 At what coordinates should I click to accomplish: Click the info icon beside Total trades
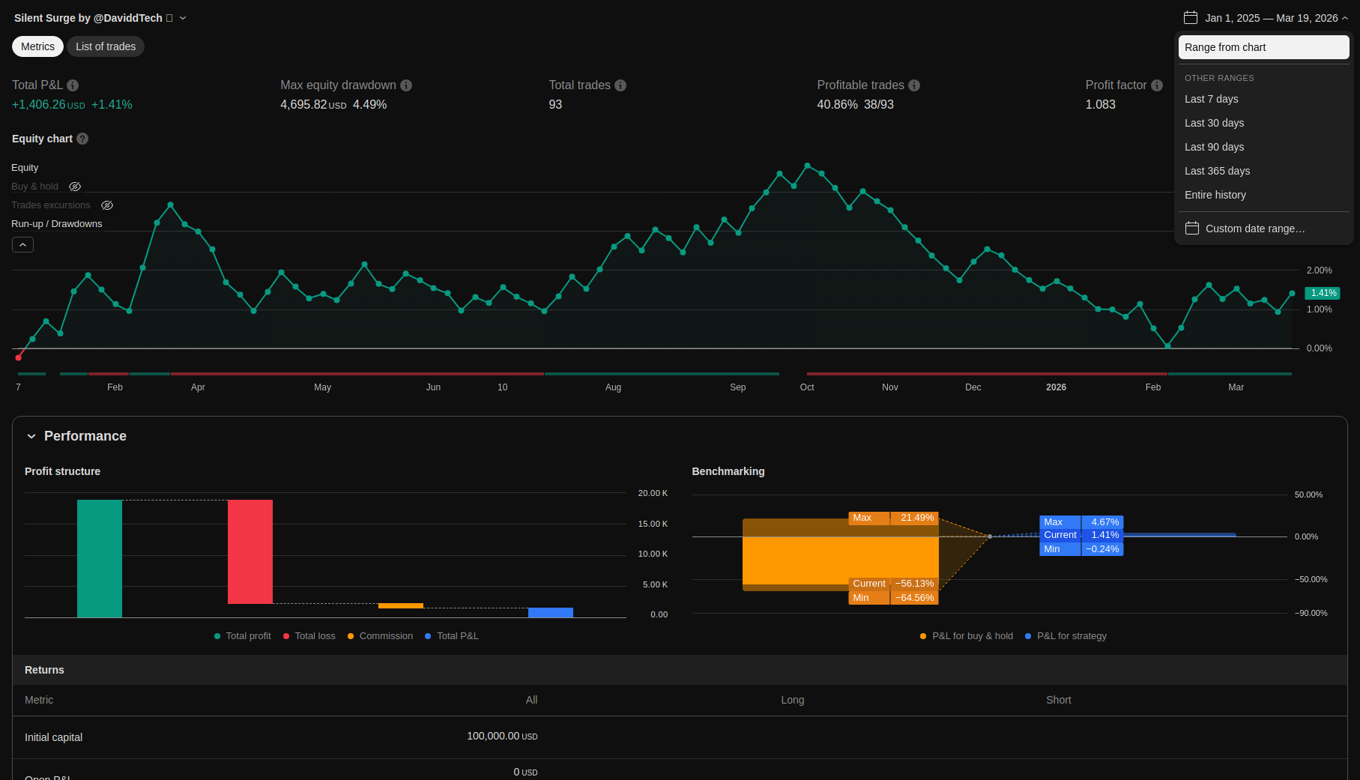[620, 85]
